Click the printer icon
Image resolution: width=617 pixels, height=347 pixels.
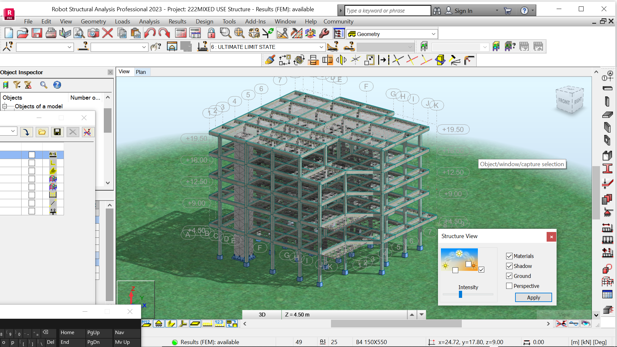point(51,33)
